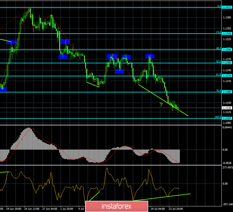Click the 23.6 Fibonacci level text
This screenshot has height=212, width=233.
pyautogui.click(x=217, y=32)
